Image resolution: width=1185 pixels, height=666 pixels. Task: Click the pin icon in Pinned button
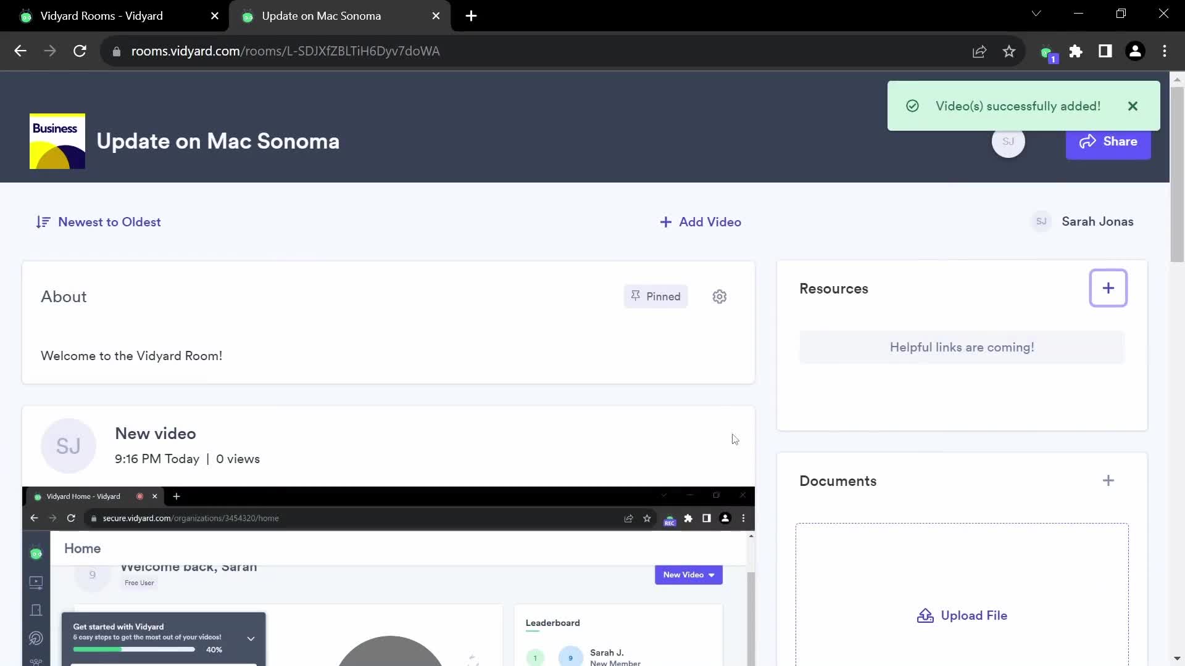pos(635,296)
